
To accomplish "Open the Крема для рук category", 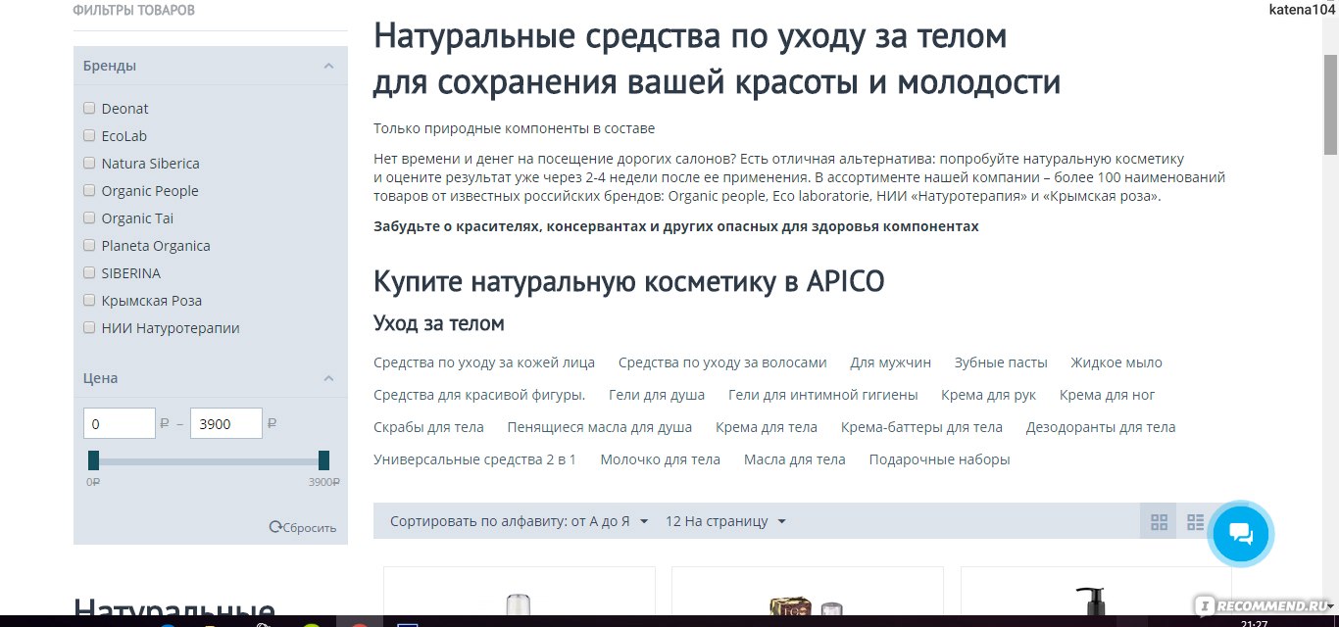I will (989, 395).
